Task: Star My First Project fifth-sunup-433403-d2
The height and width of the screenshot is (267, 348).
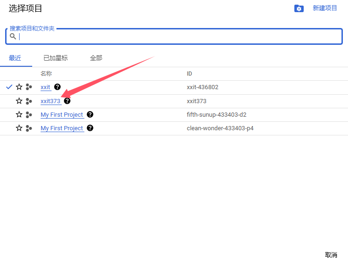Action: click(x=19, y=115)
